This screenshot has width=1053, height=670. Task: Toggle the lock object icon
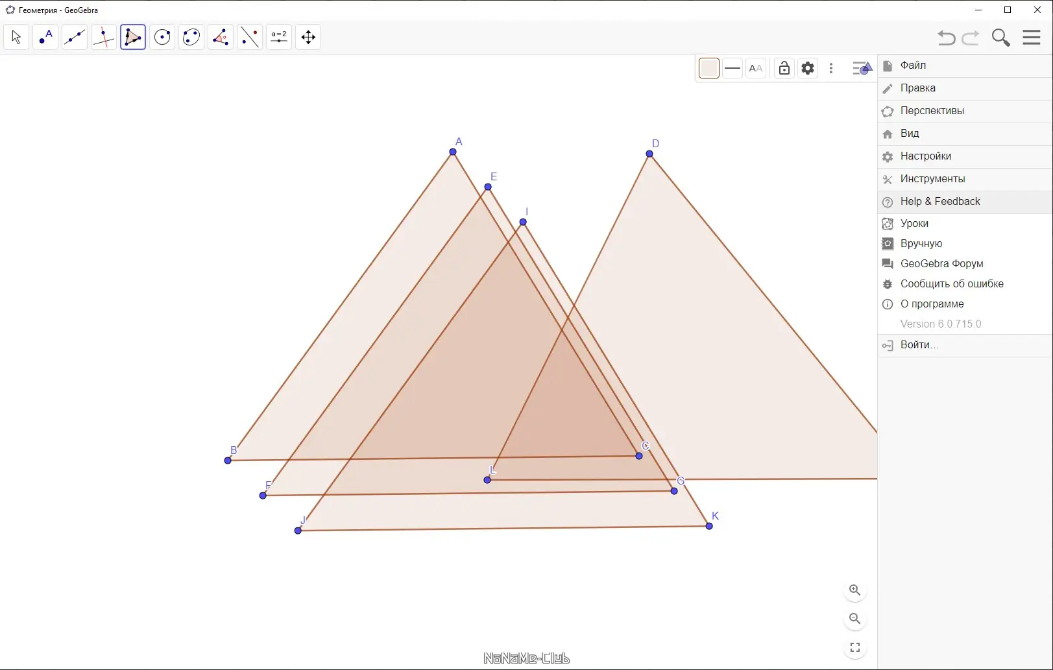point(784,68)
